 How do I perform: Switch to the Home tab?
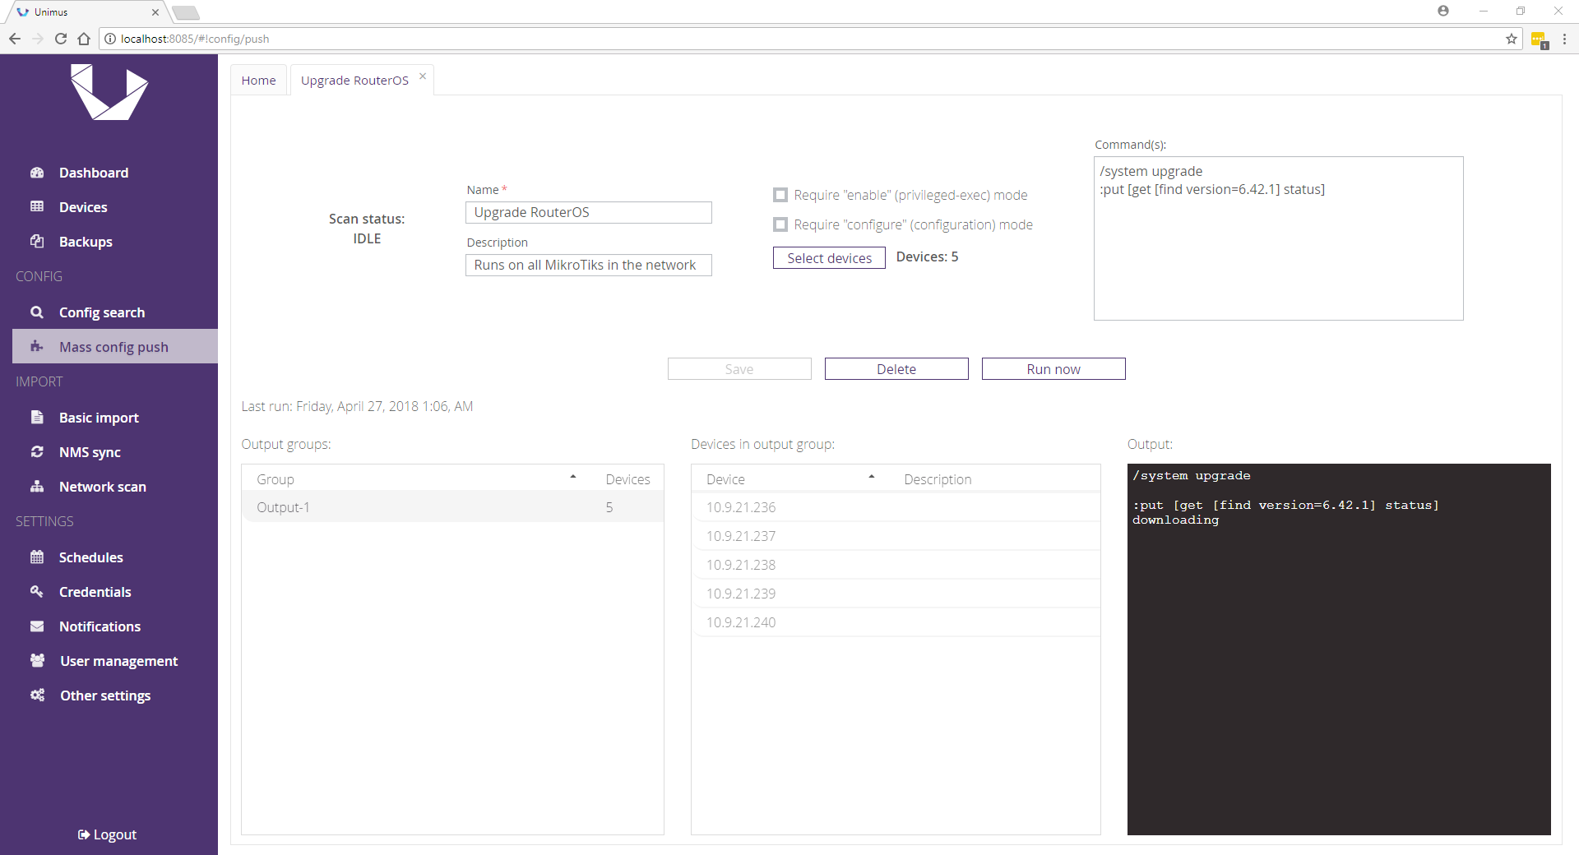[259, 80]
